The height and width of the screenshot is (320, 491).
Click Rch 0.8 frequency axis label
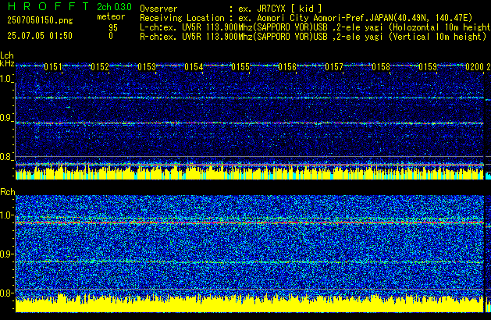point(7,293)
